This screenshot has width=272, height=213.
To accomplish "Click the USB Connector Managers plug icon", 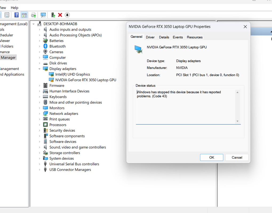I will coord(45,170).
